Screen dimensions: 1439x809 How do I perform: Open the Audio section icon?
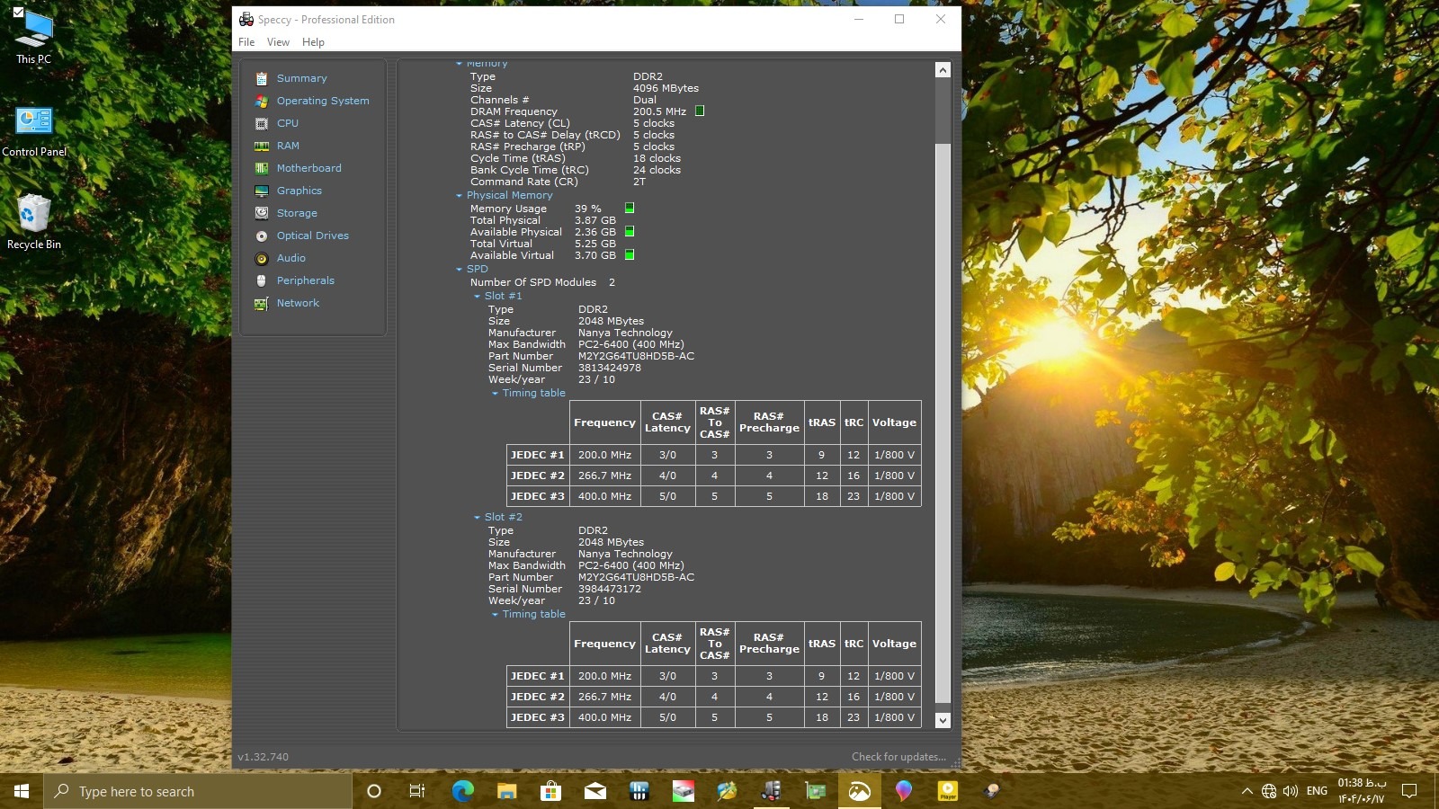coord(262,258)
